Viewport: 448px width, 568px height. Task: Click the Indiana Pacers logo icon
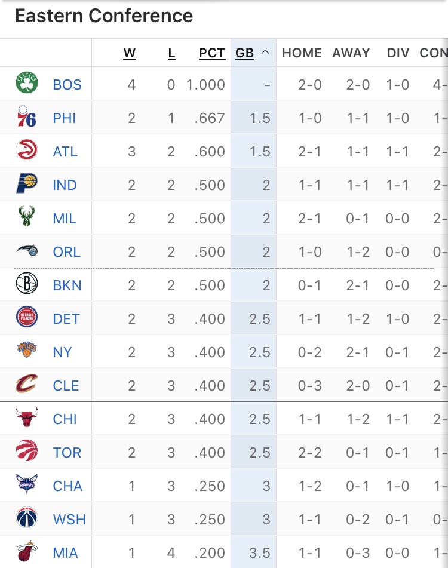point(27,185)
